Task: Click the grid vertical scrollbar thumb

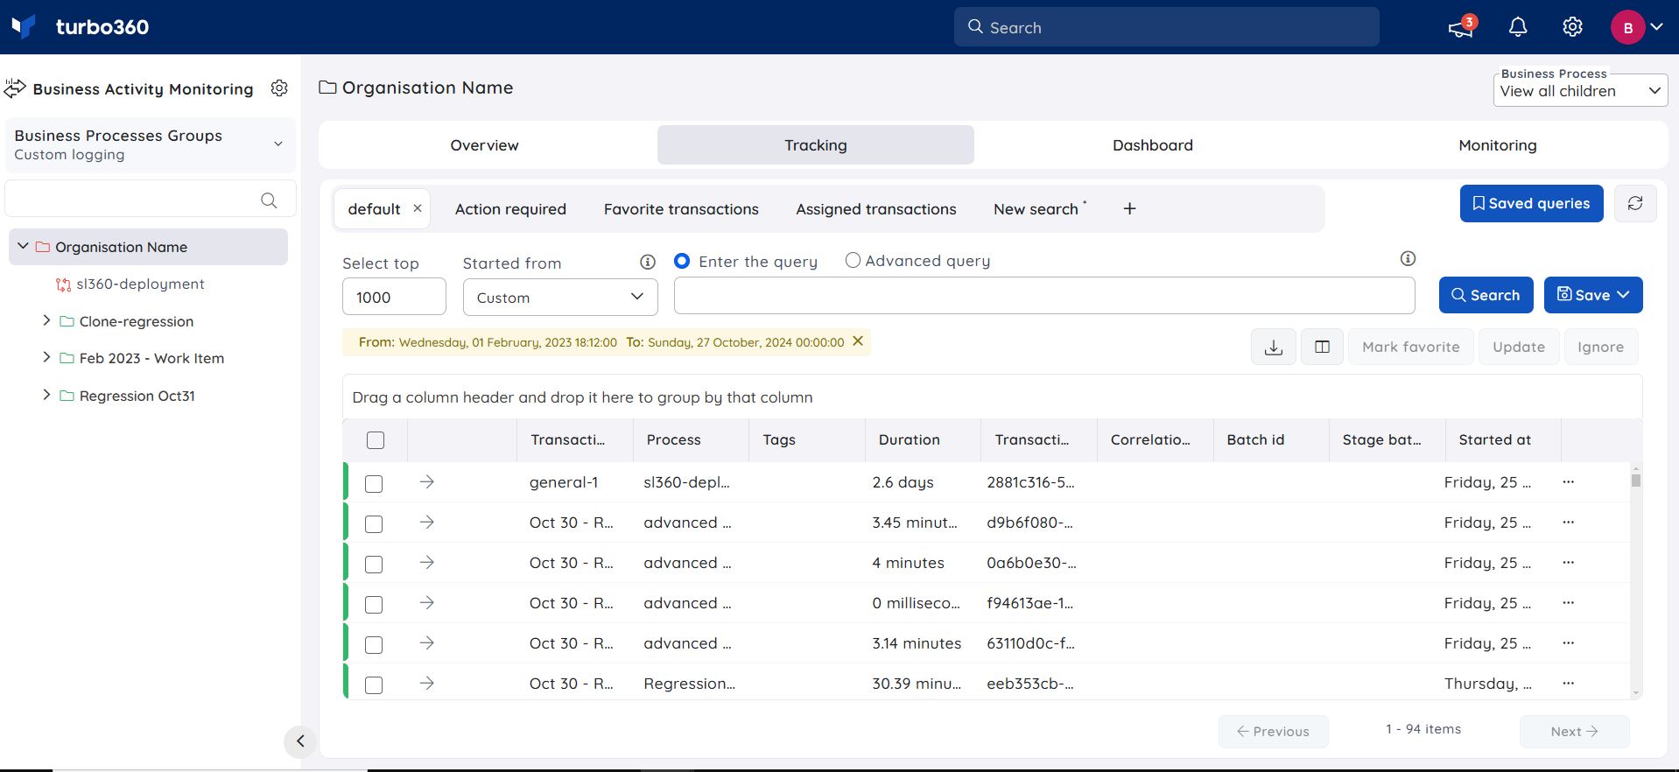Action: (1635, 480)
